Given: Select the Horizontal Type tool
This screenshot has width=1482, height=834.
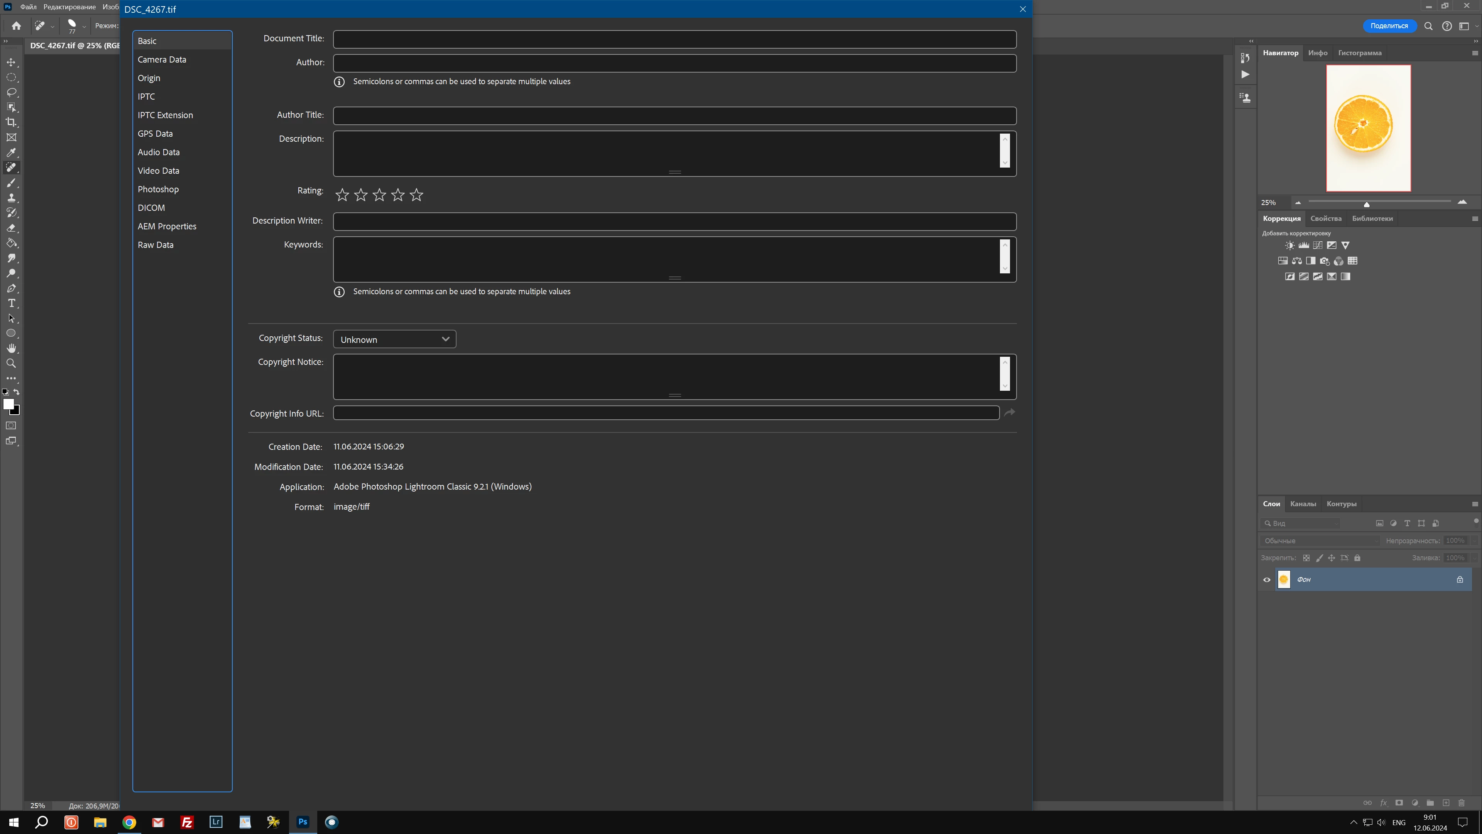Looking at the screenshot, I should (x=11, y=303).
